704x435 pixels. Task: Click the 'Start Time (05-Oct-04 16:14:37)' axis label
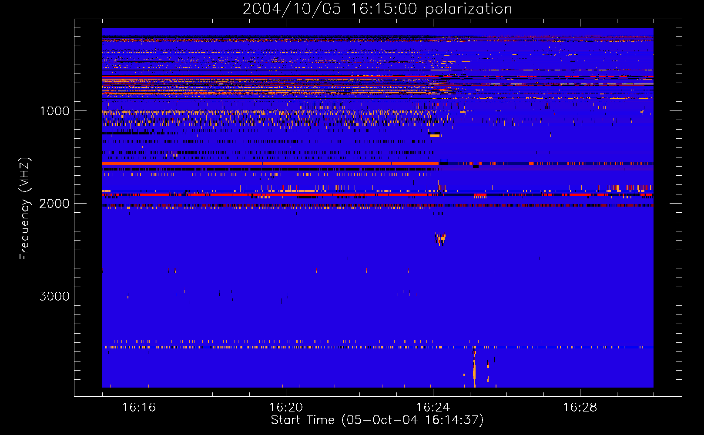(377, 420)
